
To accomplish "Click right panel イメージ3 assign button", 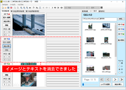I will coord(121,34).
